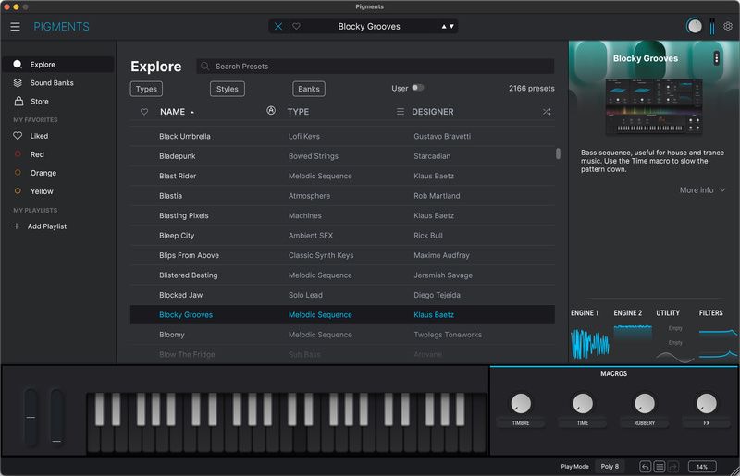The height and width of the screenshot is (476, 740).
Task: Close the preset browser with X icon
Action: click(x=278, y=27)
